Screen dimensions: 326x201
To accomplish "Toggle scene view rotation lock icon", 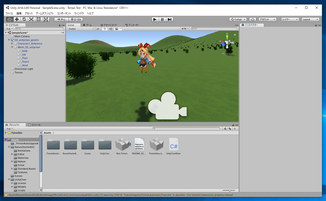I will point(235,34).
